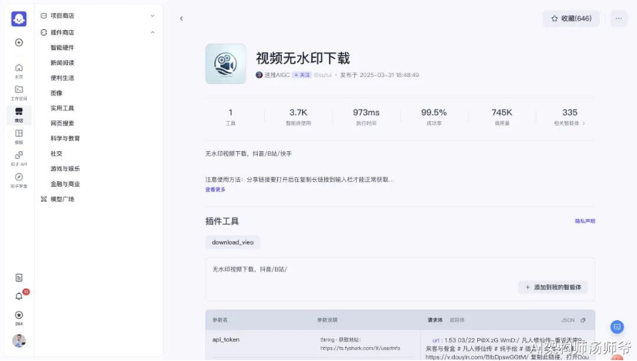
Task: Click the 3.7K 智能体使用 stat
Action: click(x=298, y=116)
